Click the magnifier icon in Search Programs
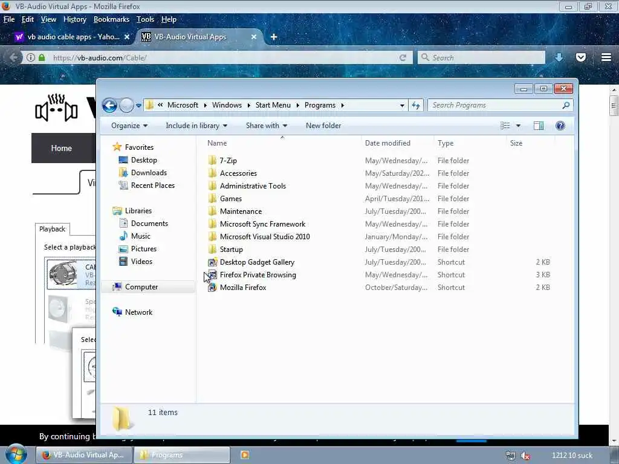The width and height of the screenshot is (619, 464). click(566, 105)
